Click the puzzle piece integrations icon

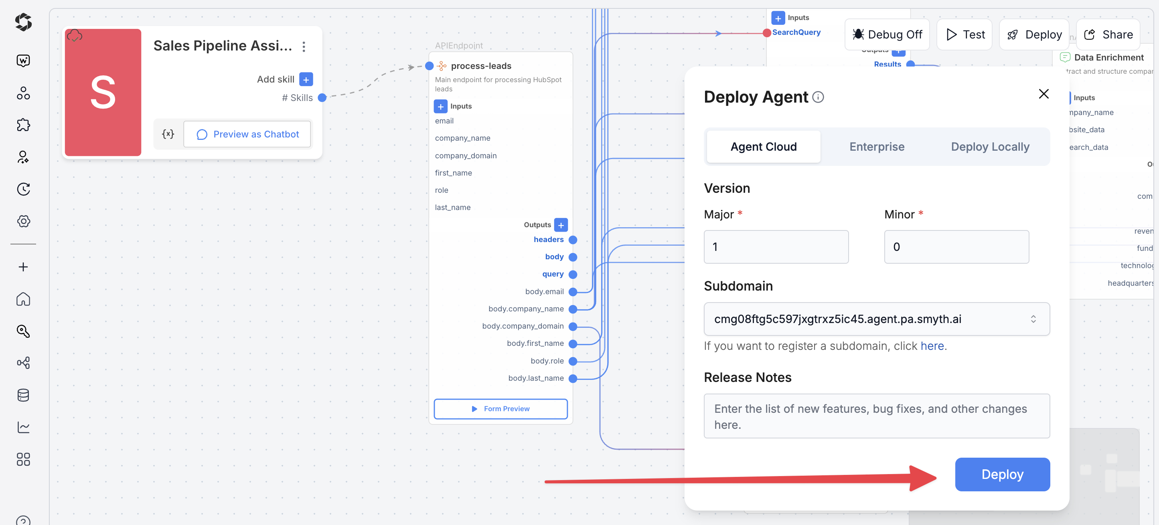point(23,125)
